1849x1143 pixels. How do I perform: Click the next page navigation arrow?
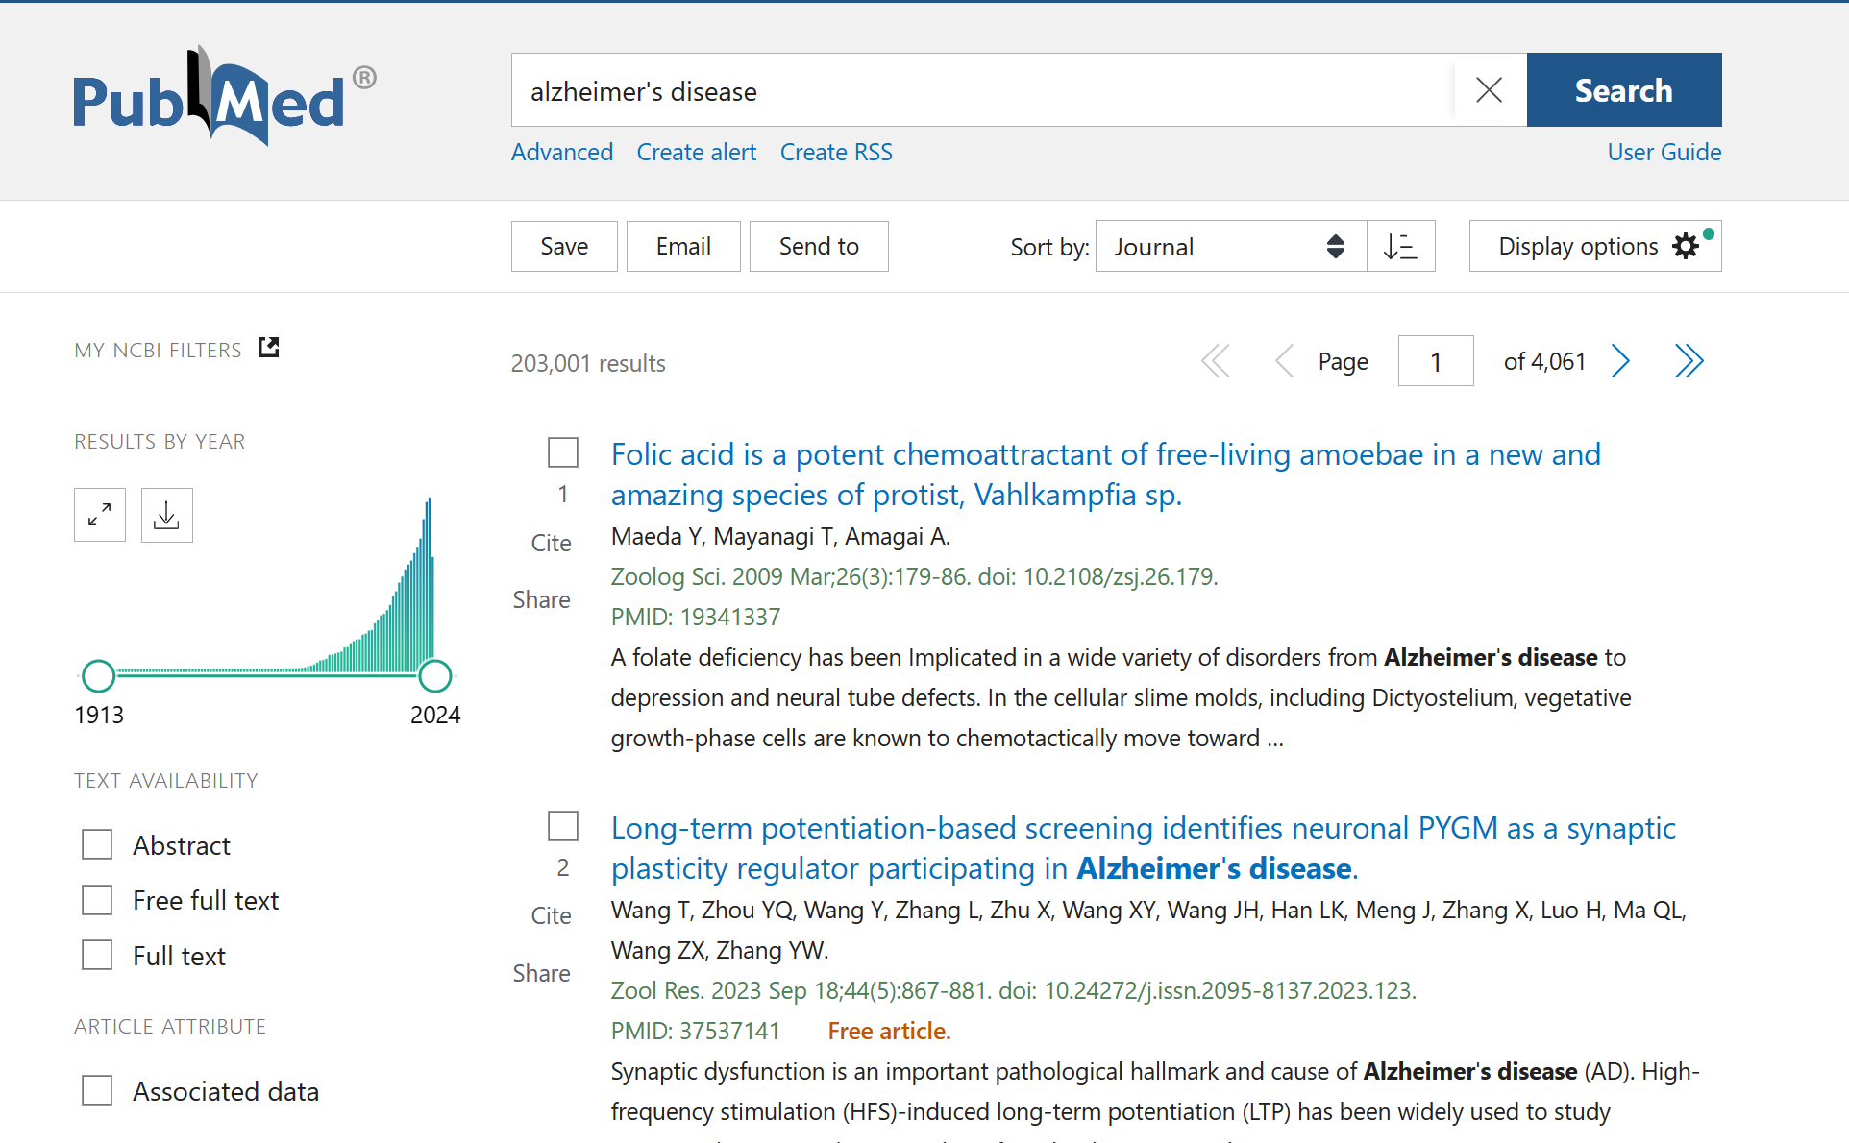pyautogui.click(x=1620, y=359)
